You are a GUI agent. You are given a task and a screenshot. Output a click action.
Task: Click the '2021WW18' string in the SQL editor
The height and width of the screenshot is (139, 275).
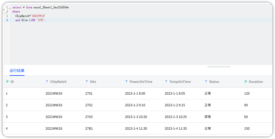(x=38, y=16)
